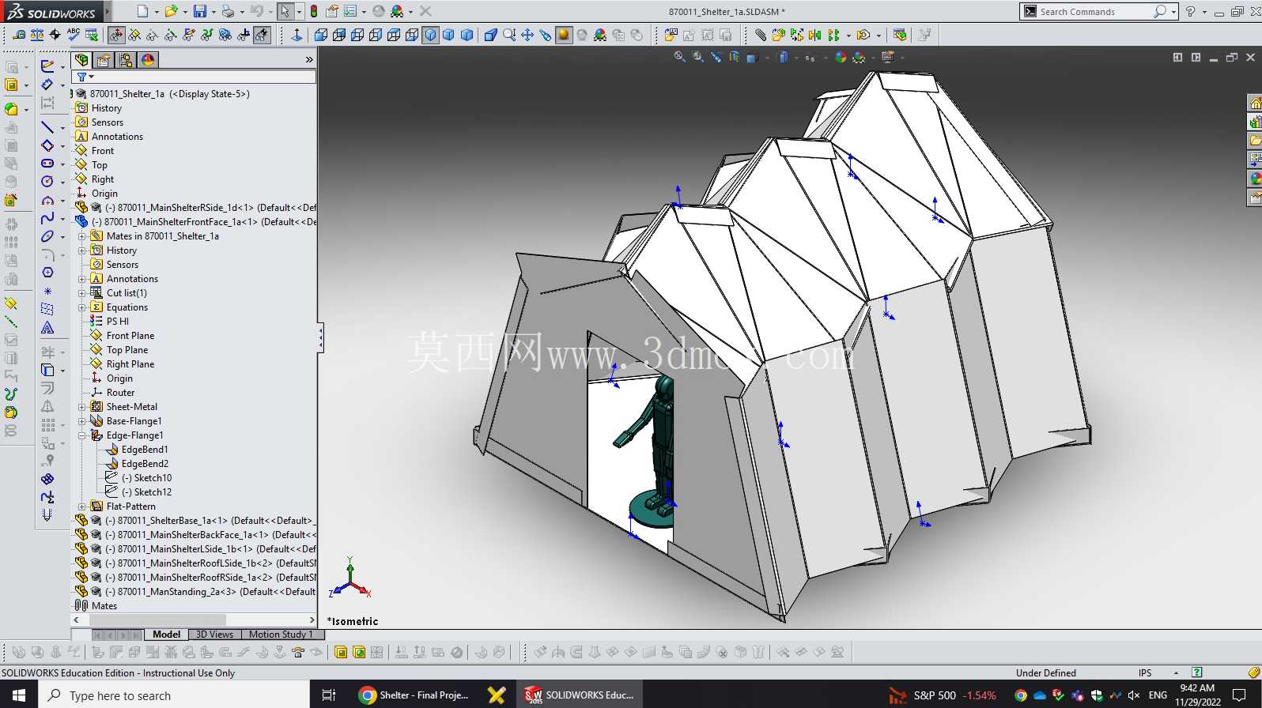1262x708 pixels.
Task: Click the Open file folder icon
Action: (x=170, y=11)
